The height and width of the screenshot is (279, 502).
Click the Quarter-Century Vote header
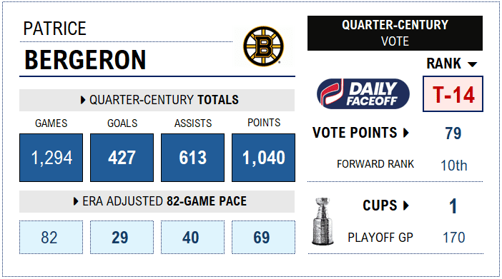point(395,33)
